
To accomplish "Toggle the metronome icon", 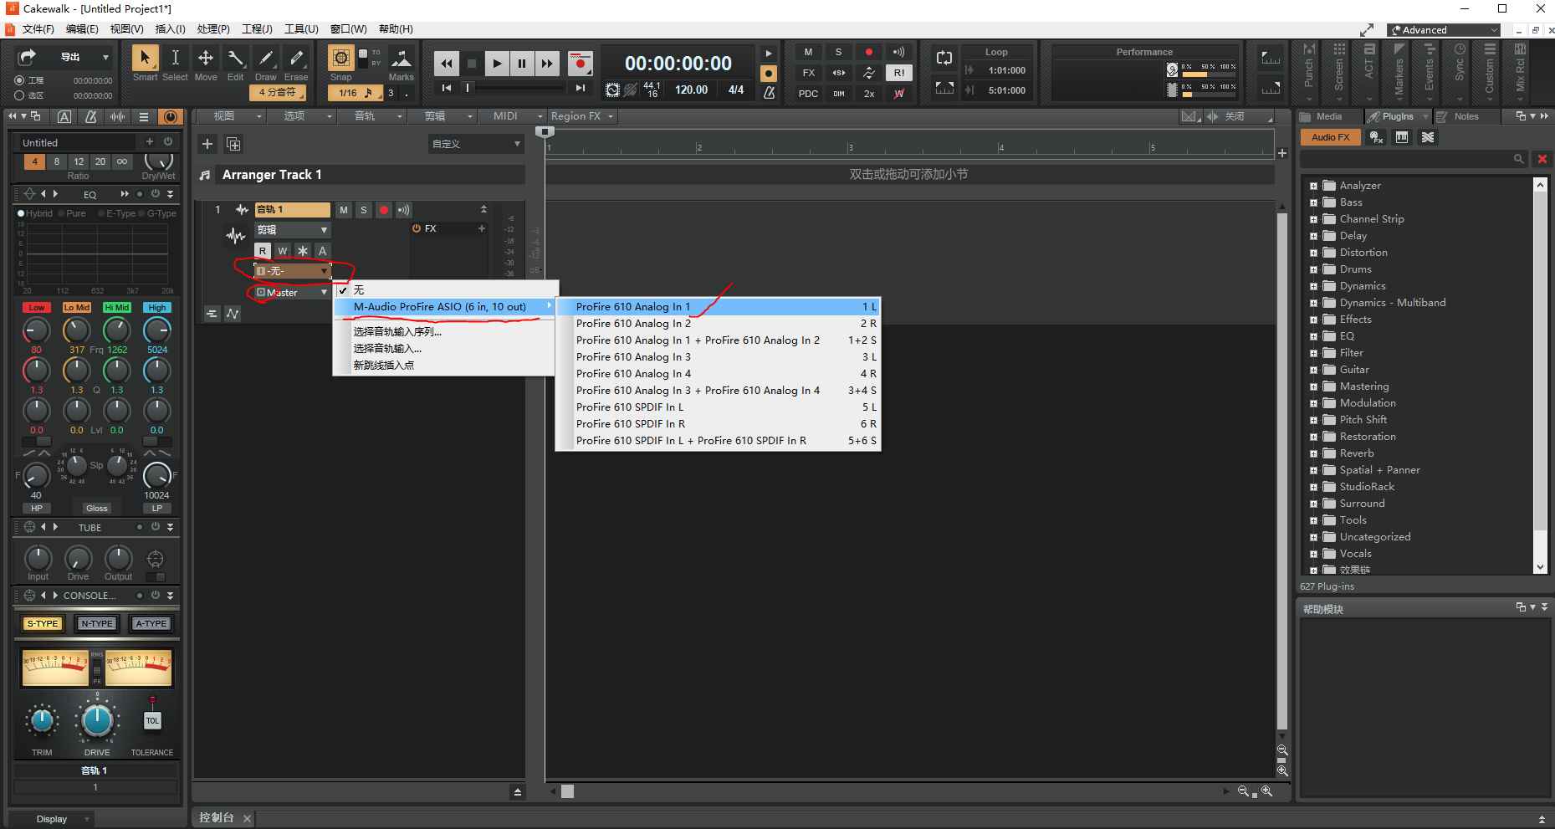I will pos(769,92).
